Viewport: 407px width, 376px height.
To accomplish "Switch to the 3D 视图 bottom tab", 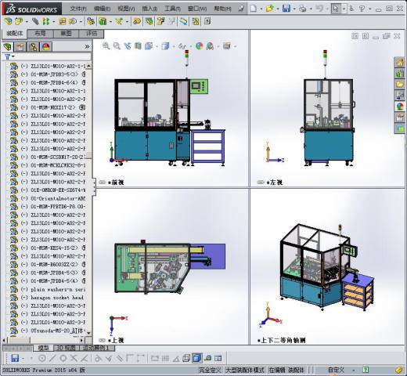I will pyautogui.click(x=66, y=348).
